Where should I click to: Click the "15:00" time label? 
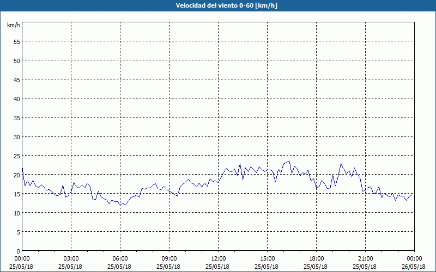pyautogui.click(x=267, y=259)
